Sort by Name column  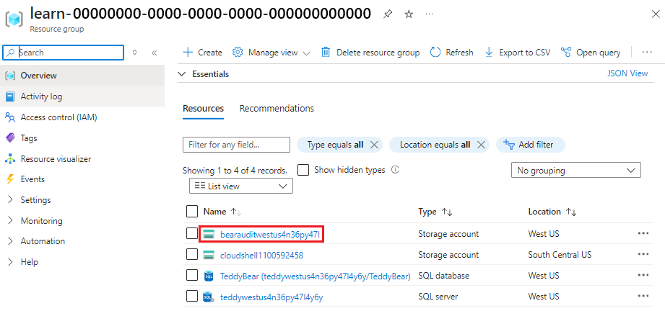tap(222, 212)
